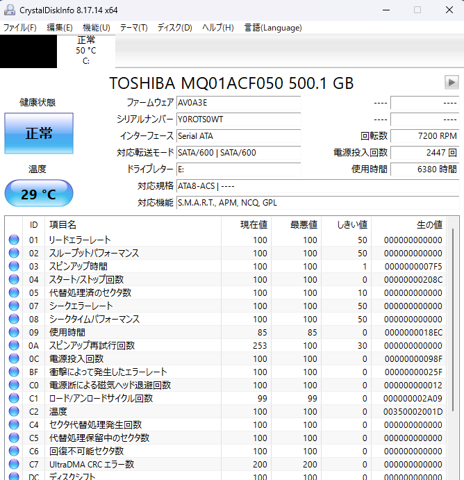
Task: Click raw value 0000000018EC for 使用時間
Action: click(x=413, y=333)
